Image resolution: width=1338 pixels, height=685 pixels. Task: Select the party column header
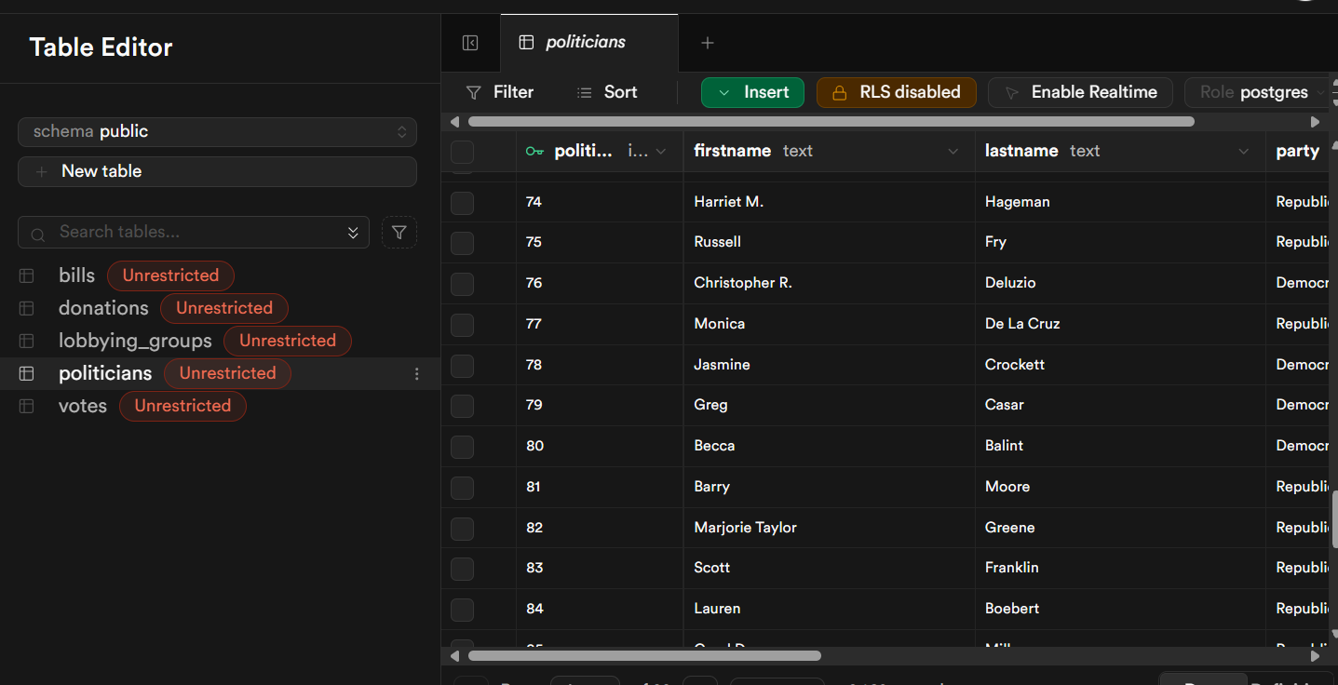[x=1298, y=152]
